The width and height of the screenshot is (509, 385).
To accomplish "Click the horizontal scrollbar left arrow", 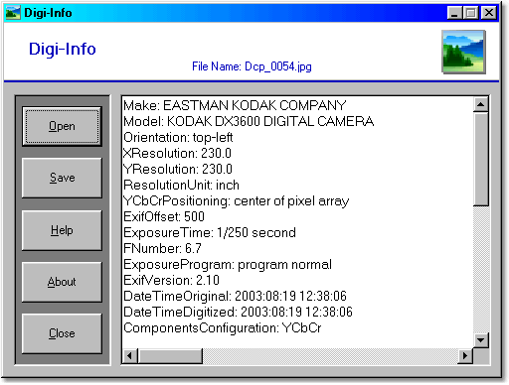I will click(x=130, y=356).
